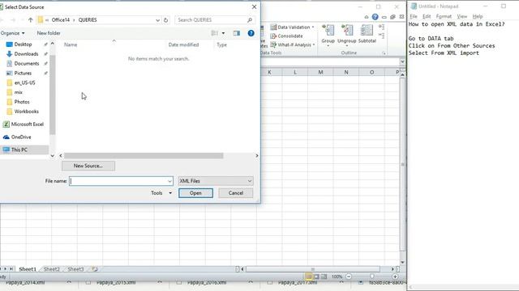Zoom out with the minus button
The height and width of the screenshot is (291, 519).
(x=349, y=276)
